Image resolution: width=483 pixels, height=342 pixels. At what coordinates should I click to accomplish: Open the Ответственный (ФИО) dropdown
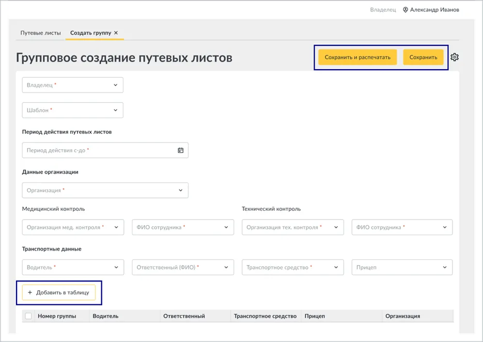183,268
